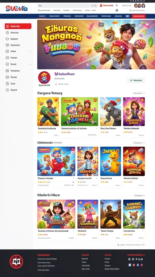Expand the sidebar item with chevron labeled Rater
The width and height of the screenshot is (155, 277).
pyautogui.click(x=18, y=51)
